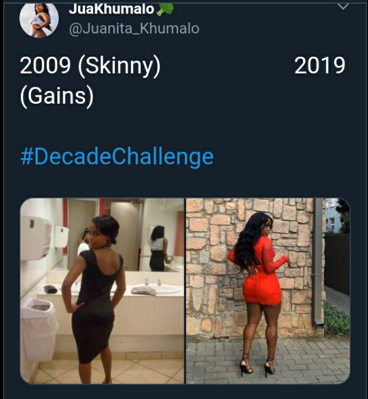Click the '(Gains)' text line
Viewport: 368px width, 399px height.
tap(57, 96)
